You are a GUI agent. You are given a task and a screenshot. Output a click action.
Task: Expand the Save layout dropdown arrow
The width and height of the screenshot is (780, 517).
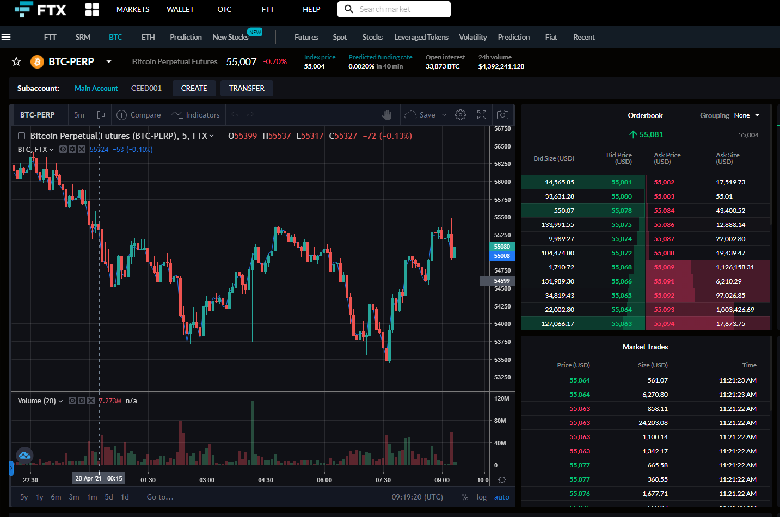(x=444, y=115)
